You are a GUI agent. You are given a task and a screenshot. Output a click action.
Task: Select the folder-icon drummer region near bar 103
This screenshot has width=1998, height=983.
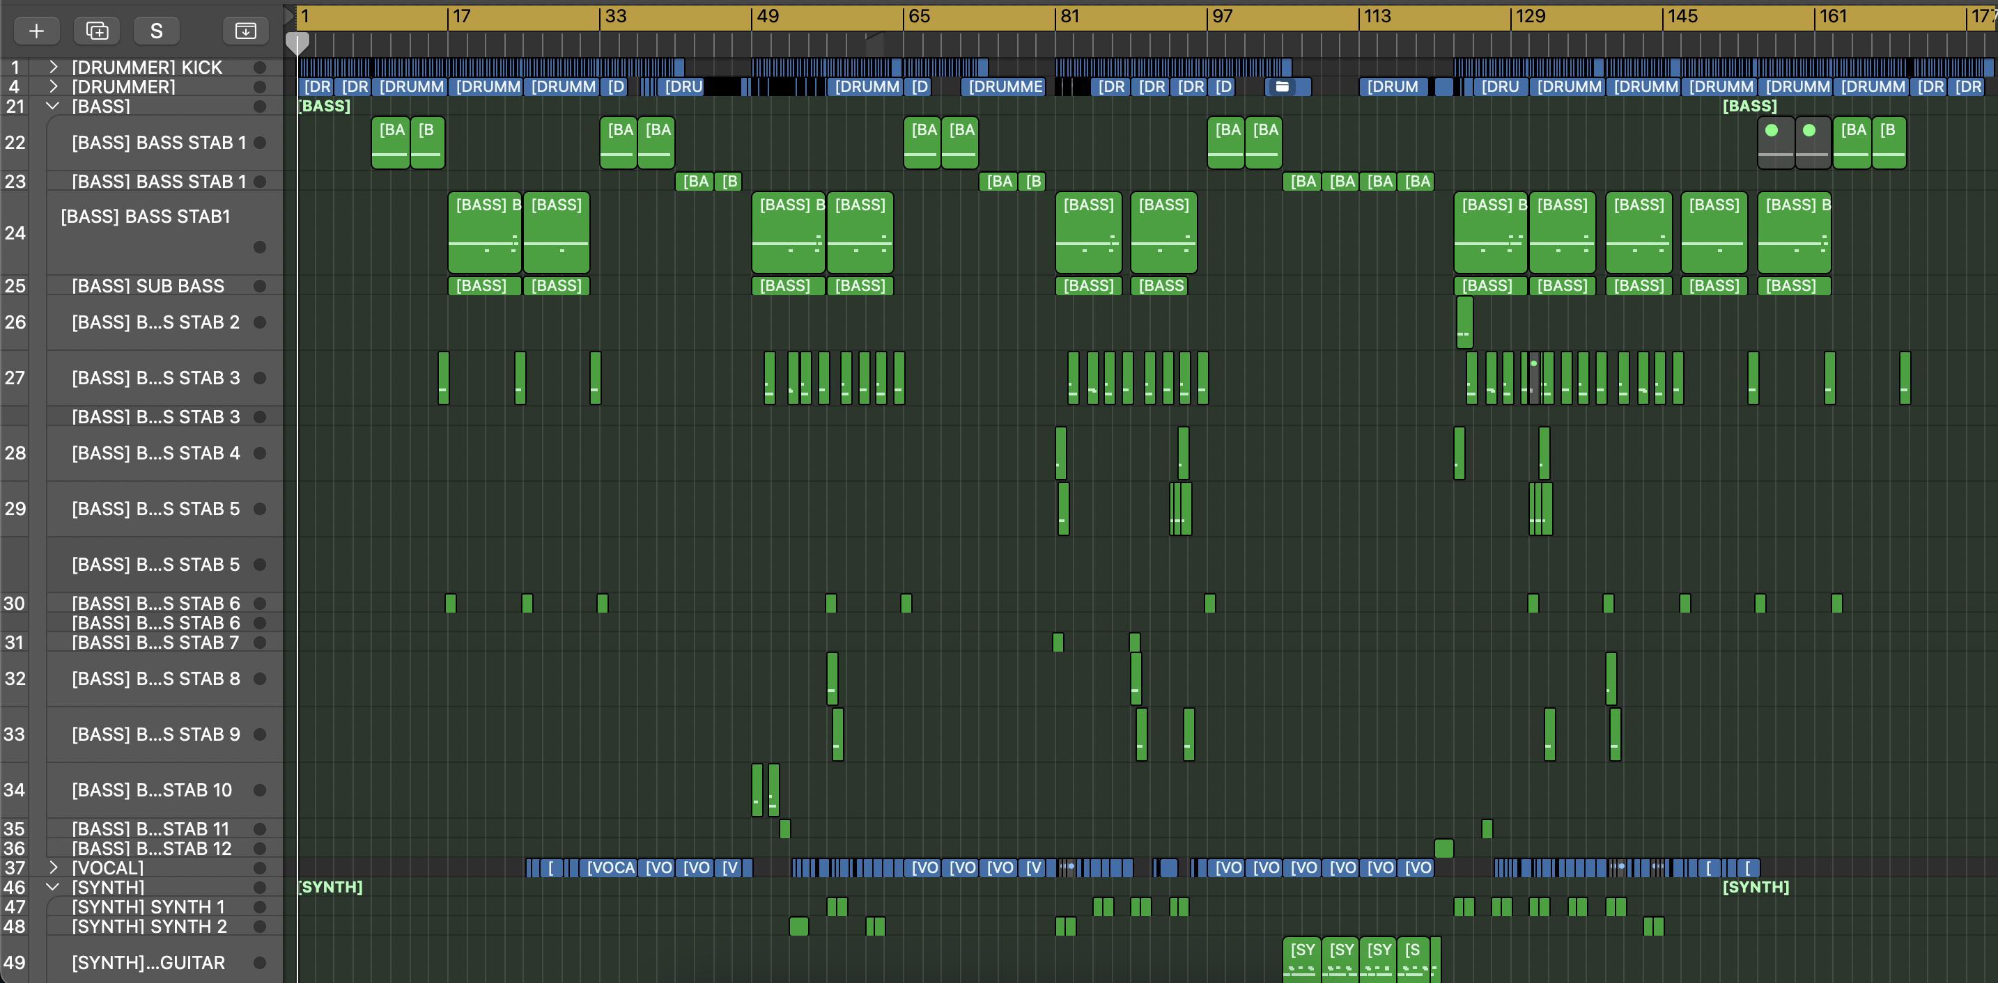click(x=1287, y=87)
